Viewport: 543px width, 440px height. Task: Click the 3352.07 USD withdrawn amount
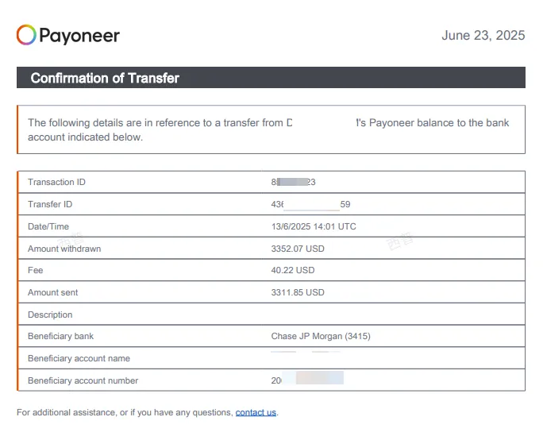coord(298,249)
